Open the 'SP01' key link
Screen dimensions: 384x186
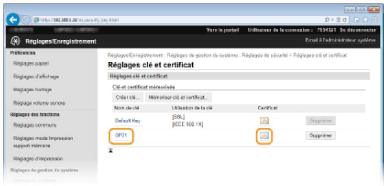[x=121, y=135]
